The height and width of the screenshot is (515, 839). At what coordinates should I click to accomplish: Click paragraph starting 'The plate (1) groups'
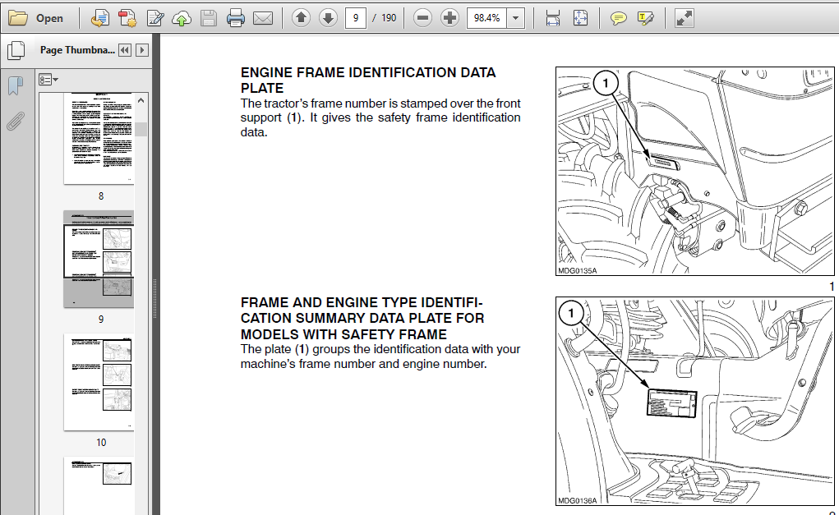point(380,356)
